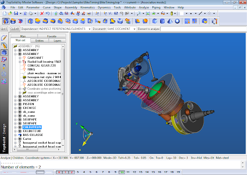Click the drilling operation icon in shape toolbar
247x175 pixels.
point(90,21)
